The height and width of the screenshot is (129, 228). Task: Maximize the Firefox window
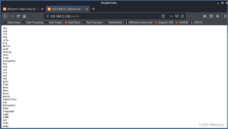[x=222, y=3]
